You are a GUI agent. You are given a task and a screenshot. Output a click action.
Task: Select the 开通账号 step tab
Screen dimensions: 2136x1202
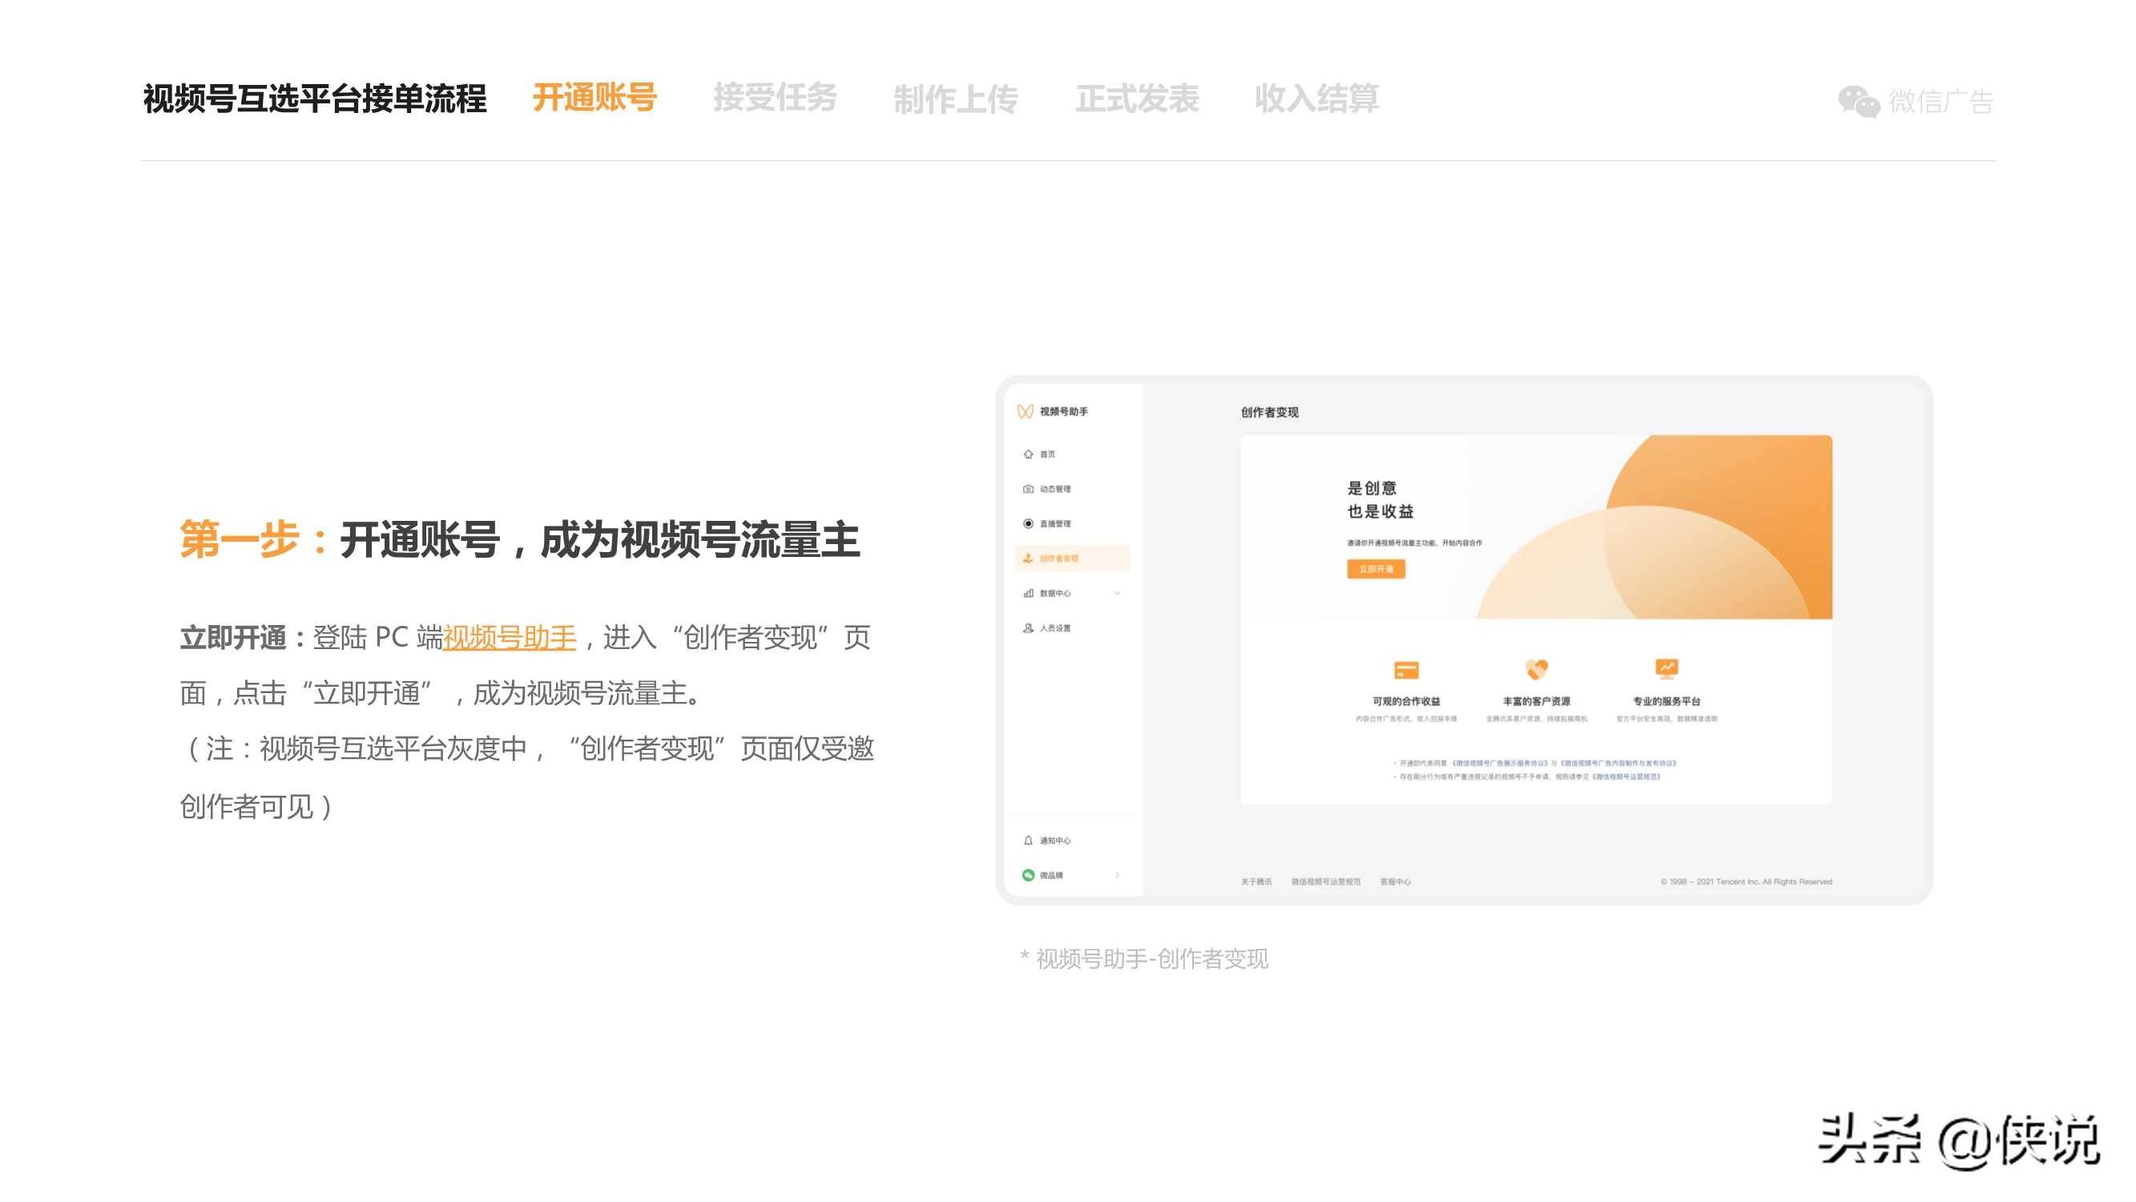coord(594,98)
